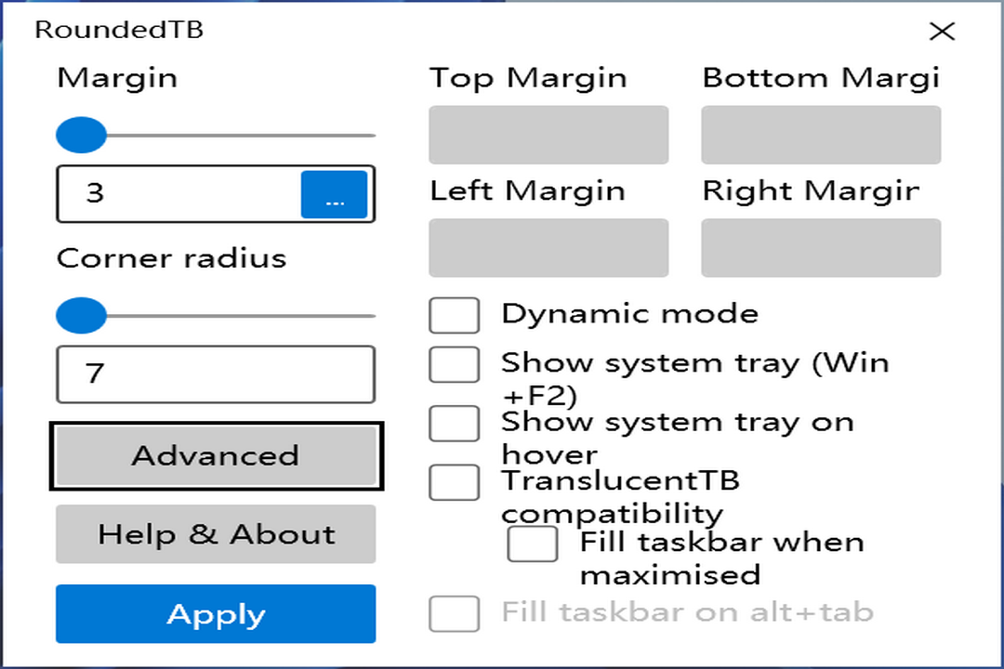Click the Corner radius slider handle
This screenshot has width=1004, height=669.
click(x=80, y=315)
